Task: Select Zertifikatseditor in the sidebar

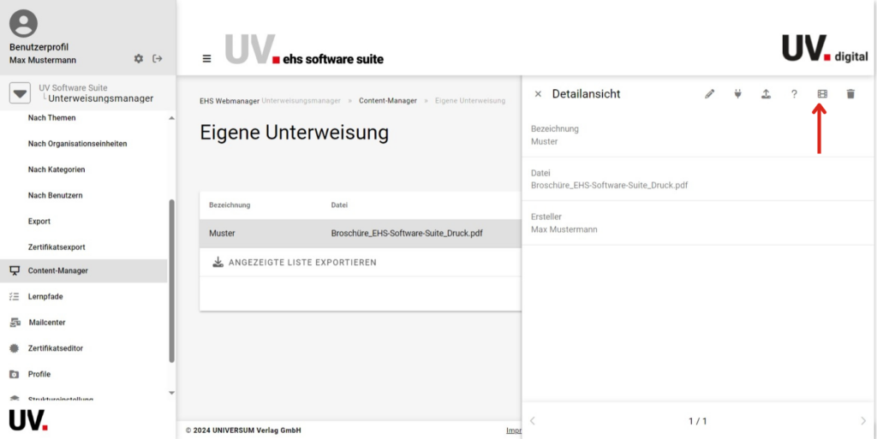Action: coord(55,348)
